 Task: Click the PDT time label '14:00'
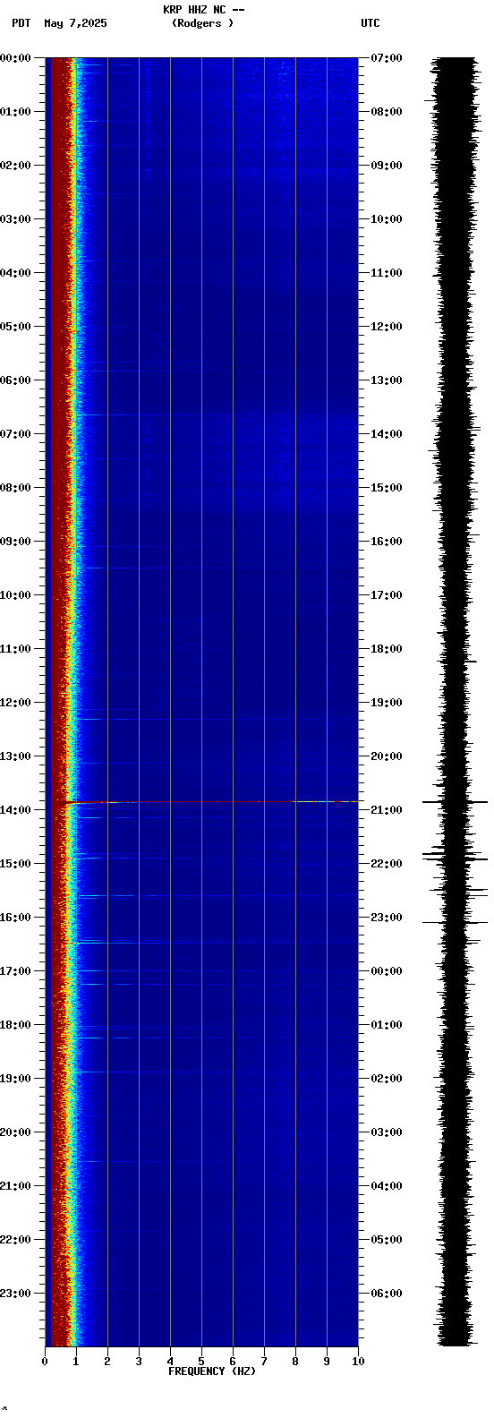(x=15, y=810)
